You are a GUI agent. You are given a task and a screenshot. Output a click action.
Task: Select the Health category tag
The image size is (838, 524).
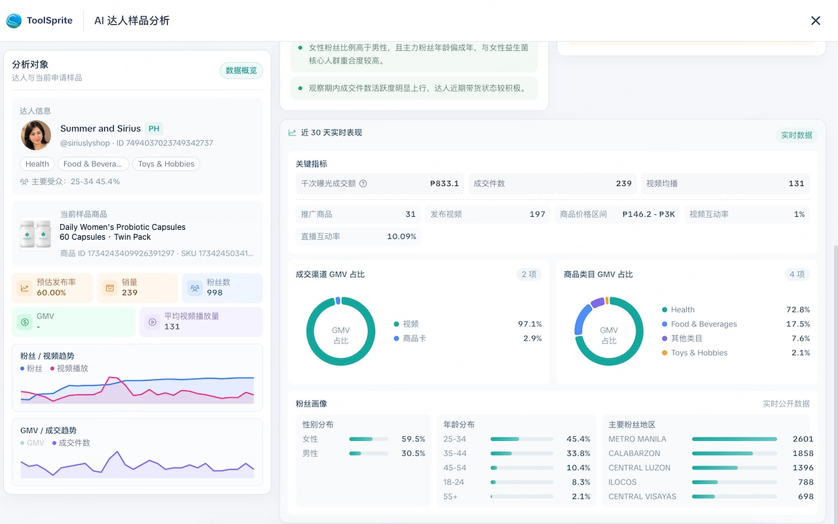pos(37,164)
